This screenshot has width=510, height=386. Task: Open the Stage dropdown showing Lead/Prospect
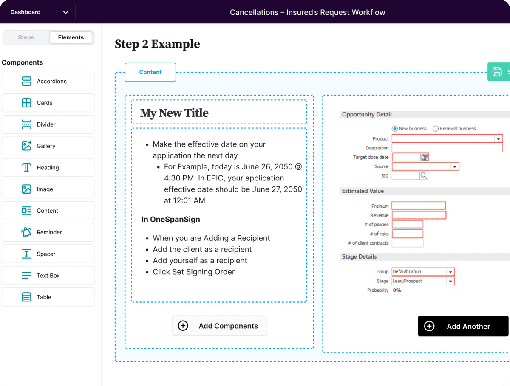coord(451,281)
